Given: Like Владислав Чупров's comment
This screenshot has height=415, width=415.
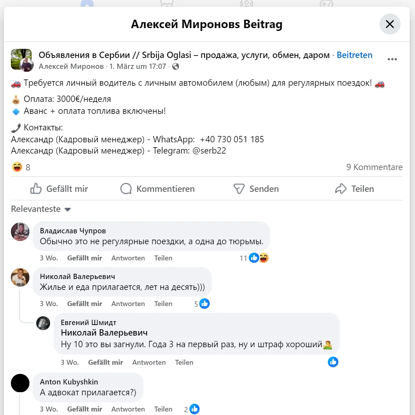Looking at the screenshot, I should point(84,258).
